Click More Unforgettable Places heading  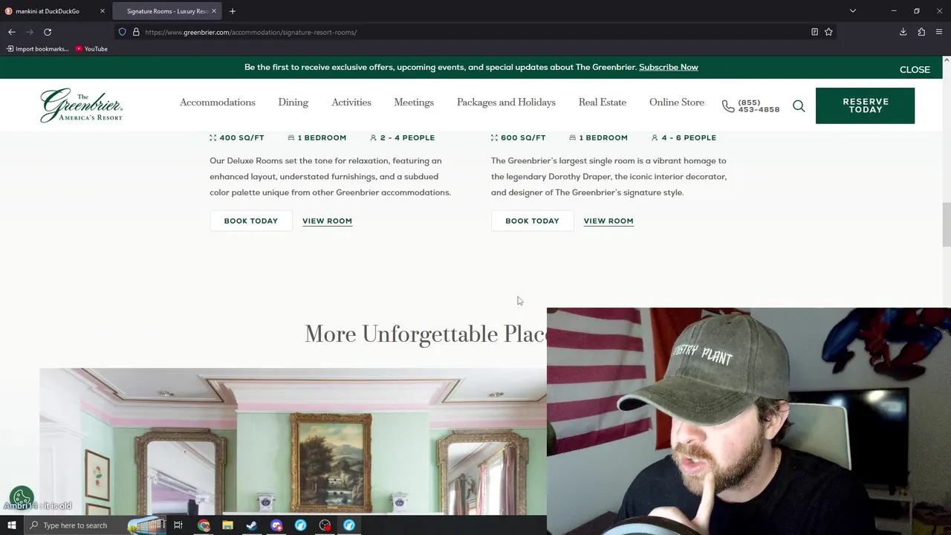pyautogui.click(x=426, y=334)
